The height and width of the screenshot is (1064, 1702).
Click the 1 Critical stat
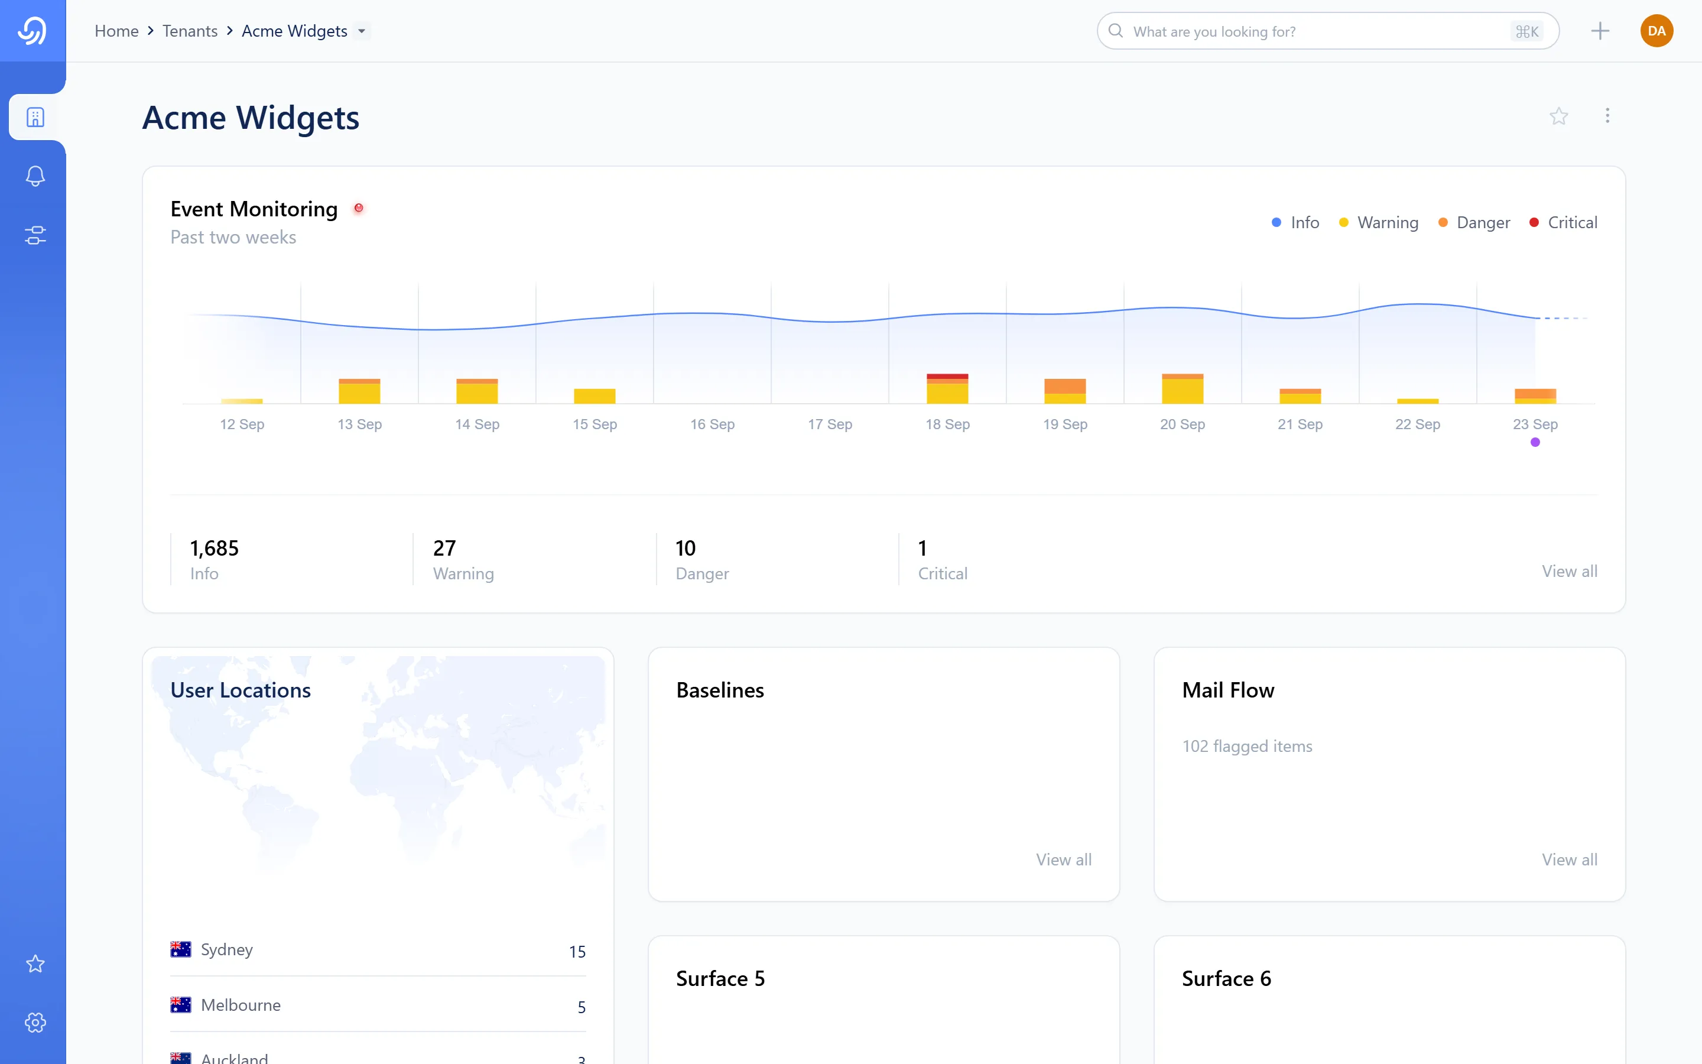(943, 559)
